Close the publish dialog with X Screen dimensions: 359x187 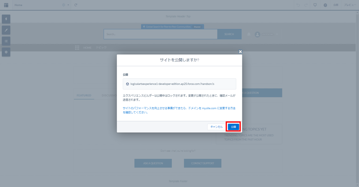pyautogui.click(x=240, y=52)
